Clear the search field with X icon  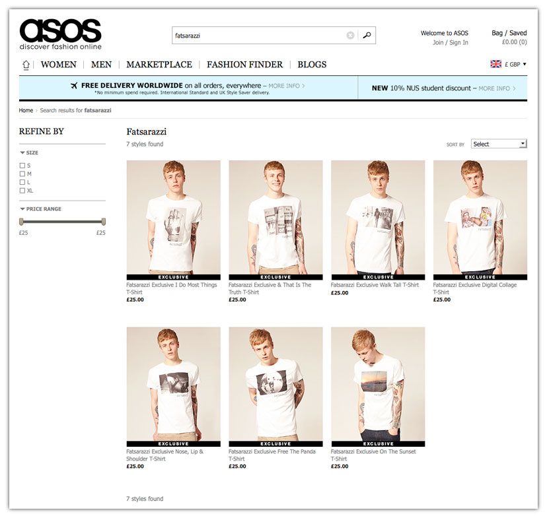click(x=350, y=35)
